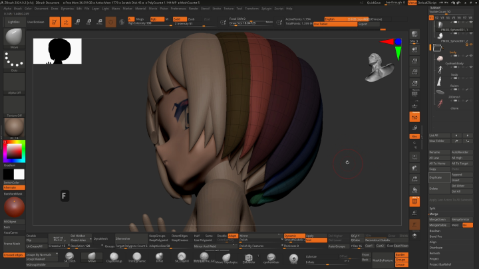Open the Dots stroke picker
The height and width of the screenshot is (269, 479).
coord(14,60)
